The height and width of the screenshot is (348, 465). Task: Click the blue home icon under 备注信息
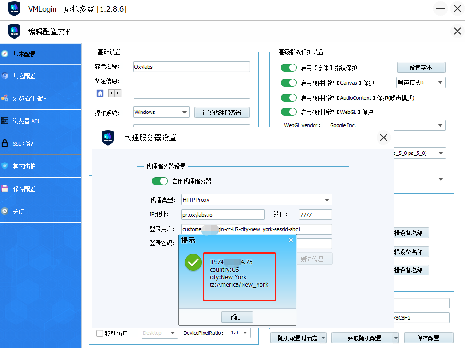pyautogui.click(x=100, y=93)
